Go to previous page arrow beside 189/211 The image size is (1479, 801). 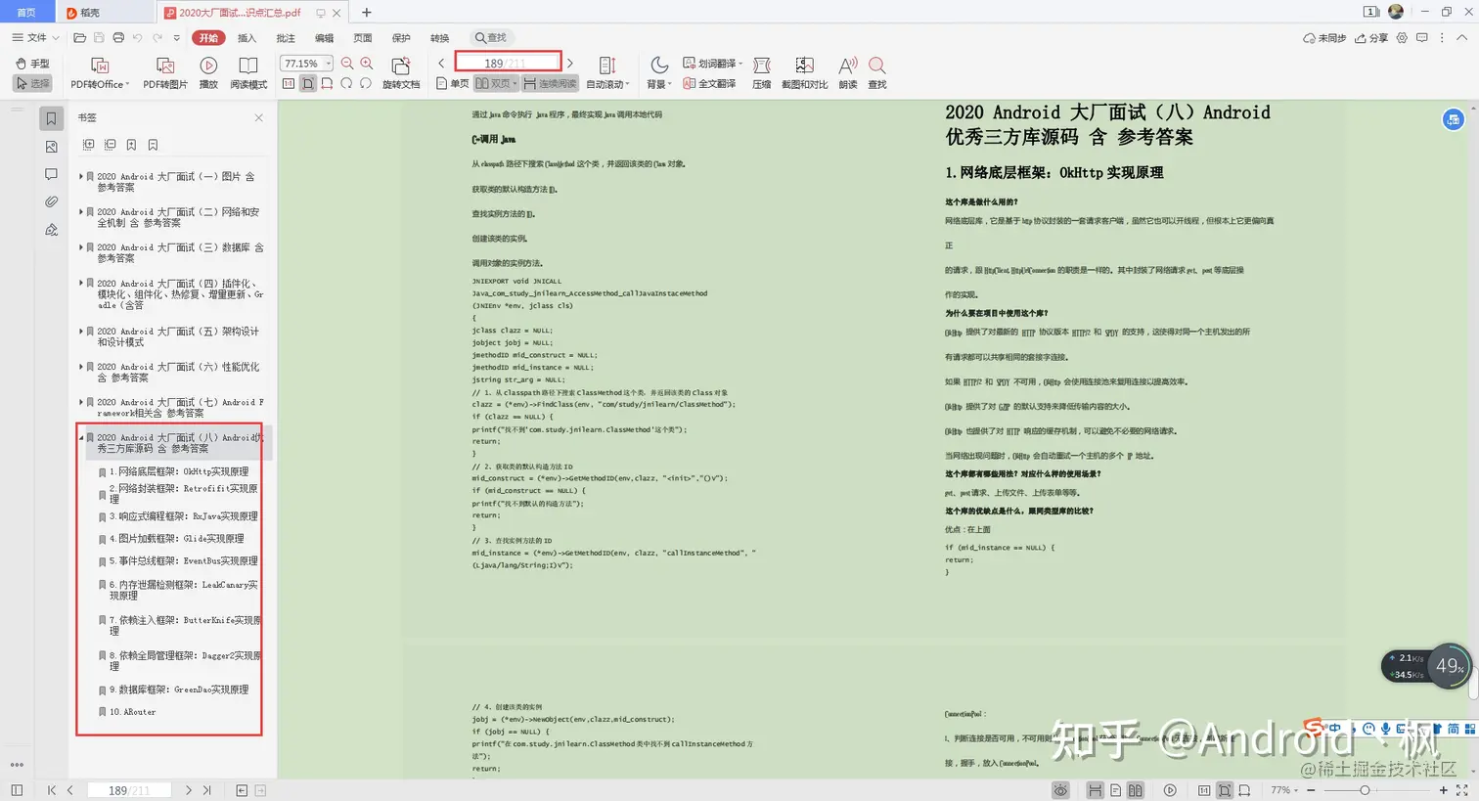441,64
